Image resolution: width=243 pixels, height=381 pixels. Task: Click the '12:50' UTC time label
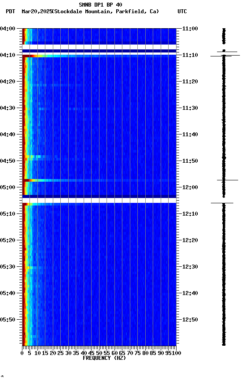click(190, 320)
